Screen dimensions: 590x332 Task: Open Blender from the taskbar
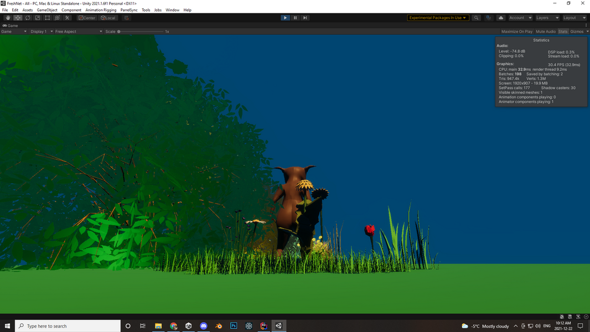pyautogui.click(x=219, y=325)
